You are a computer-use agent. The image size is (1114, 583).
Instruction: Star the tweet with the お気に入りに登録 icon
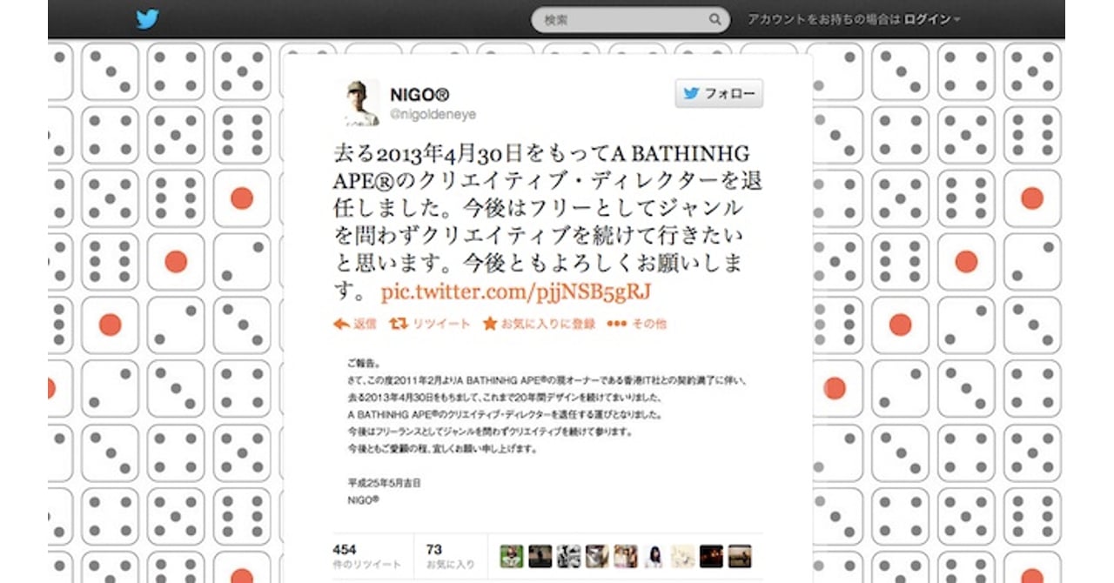(x=490, y=323)
